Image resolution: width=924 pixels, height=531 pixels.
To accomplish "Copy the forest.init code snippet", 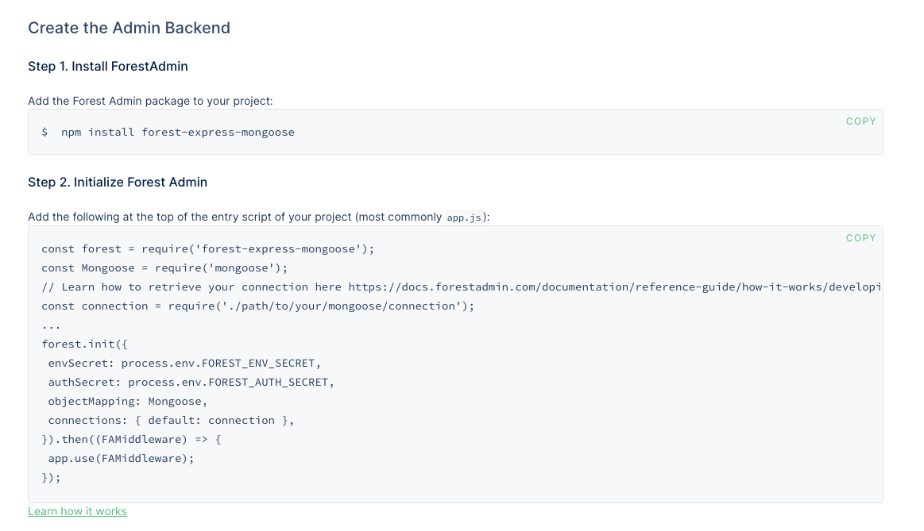I will pyautogui.click(x=860, y=238).
